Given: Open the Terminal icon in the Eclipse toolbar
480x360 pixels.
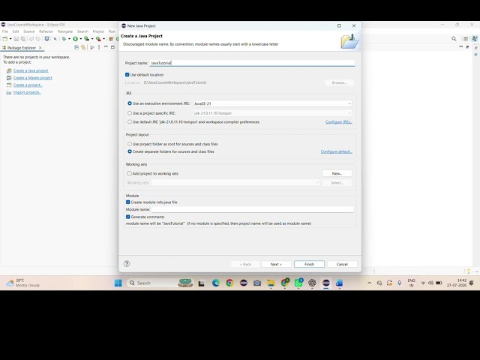Looking at the screenshot, I should point(46,38).
